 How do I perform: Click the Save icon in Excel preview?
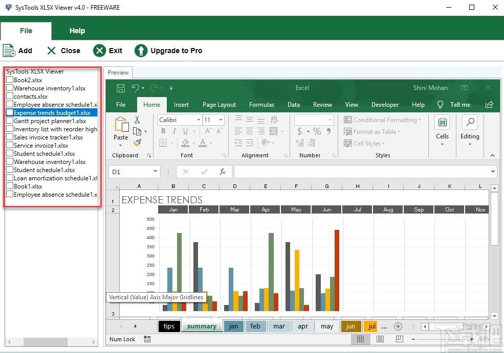click(121, 88)
